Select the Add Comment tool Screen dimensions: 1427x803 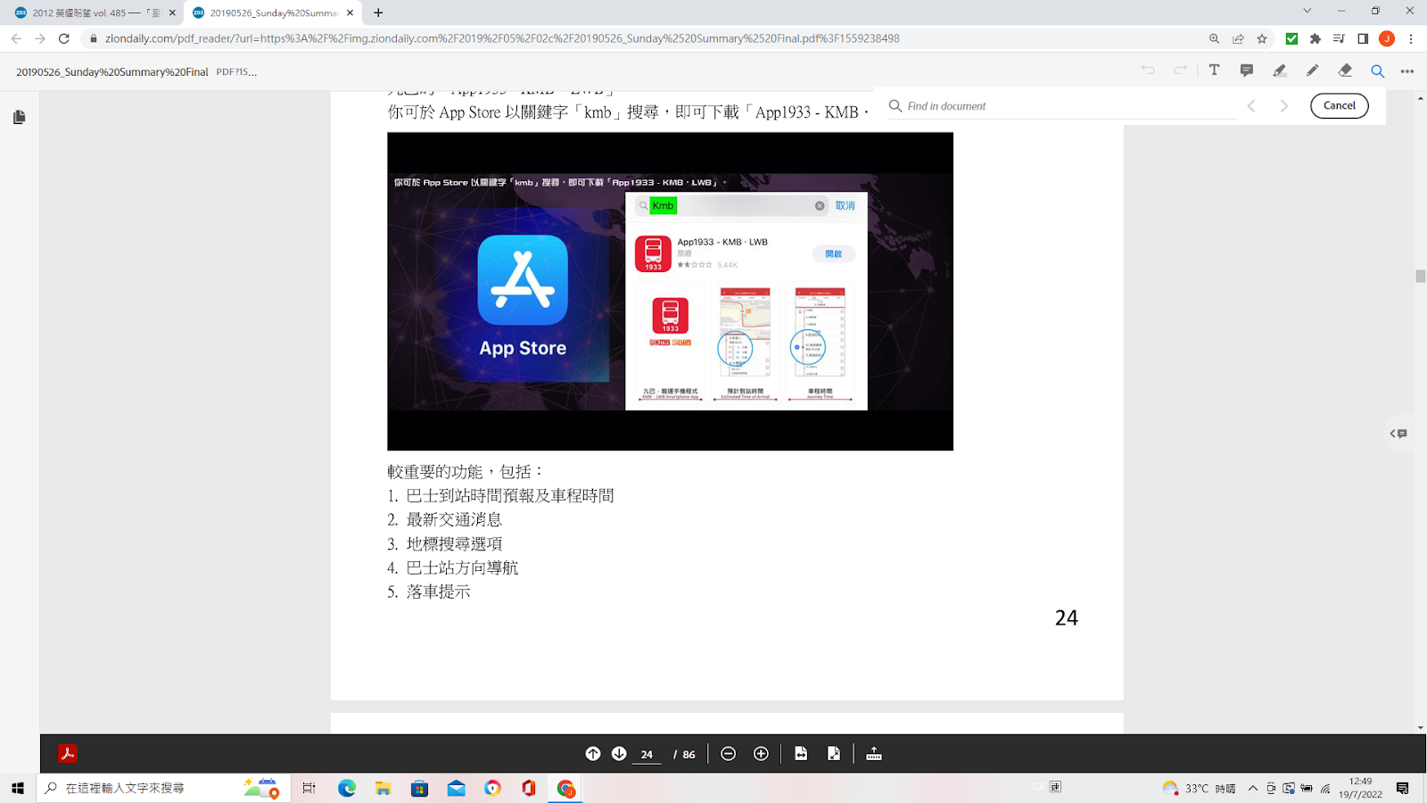[1247, 70]
